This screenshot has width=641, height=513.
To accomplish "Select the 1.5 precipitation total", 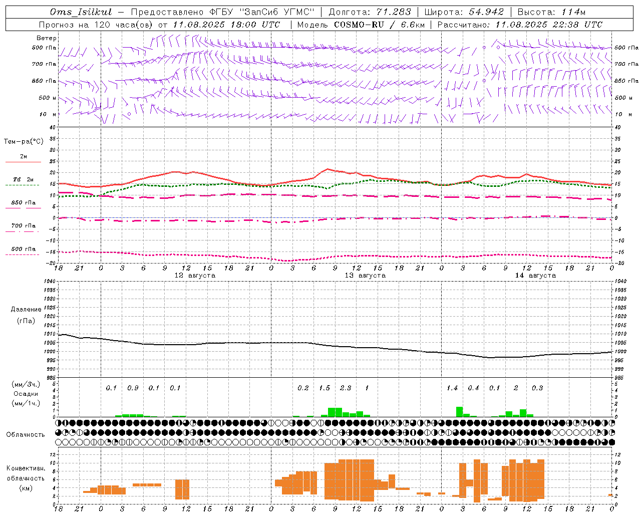I will [325, 388].
